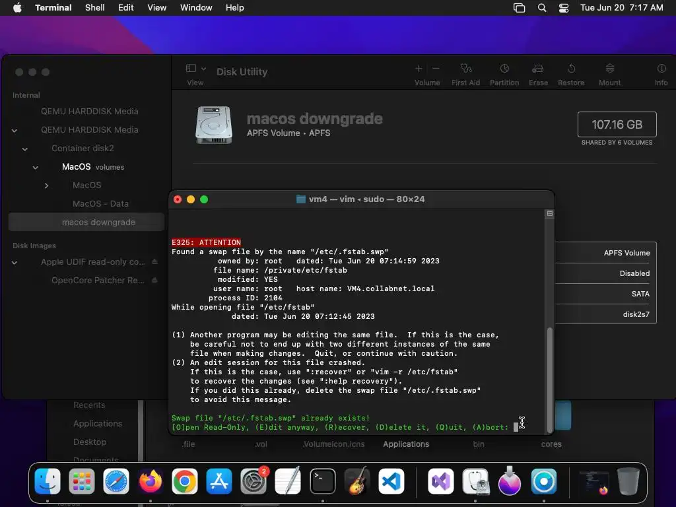Open the View options dropdown chevron in Disk Utility

click(203, 69)
